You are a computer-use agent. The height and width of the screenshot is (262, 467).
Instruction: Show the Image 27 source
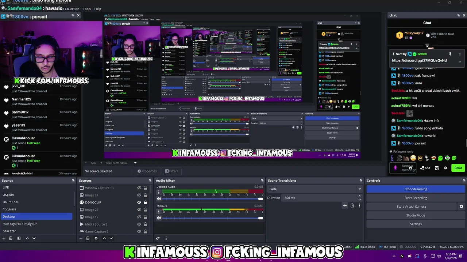click(139, 195)
